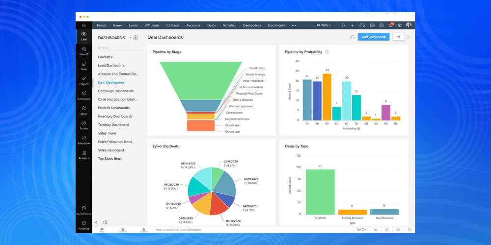
Task: Open the more options button beside Add Component
Action: [x=398, y=37]
